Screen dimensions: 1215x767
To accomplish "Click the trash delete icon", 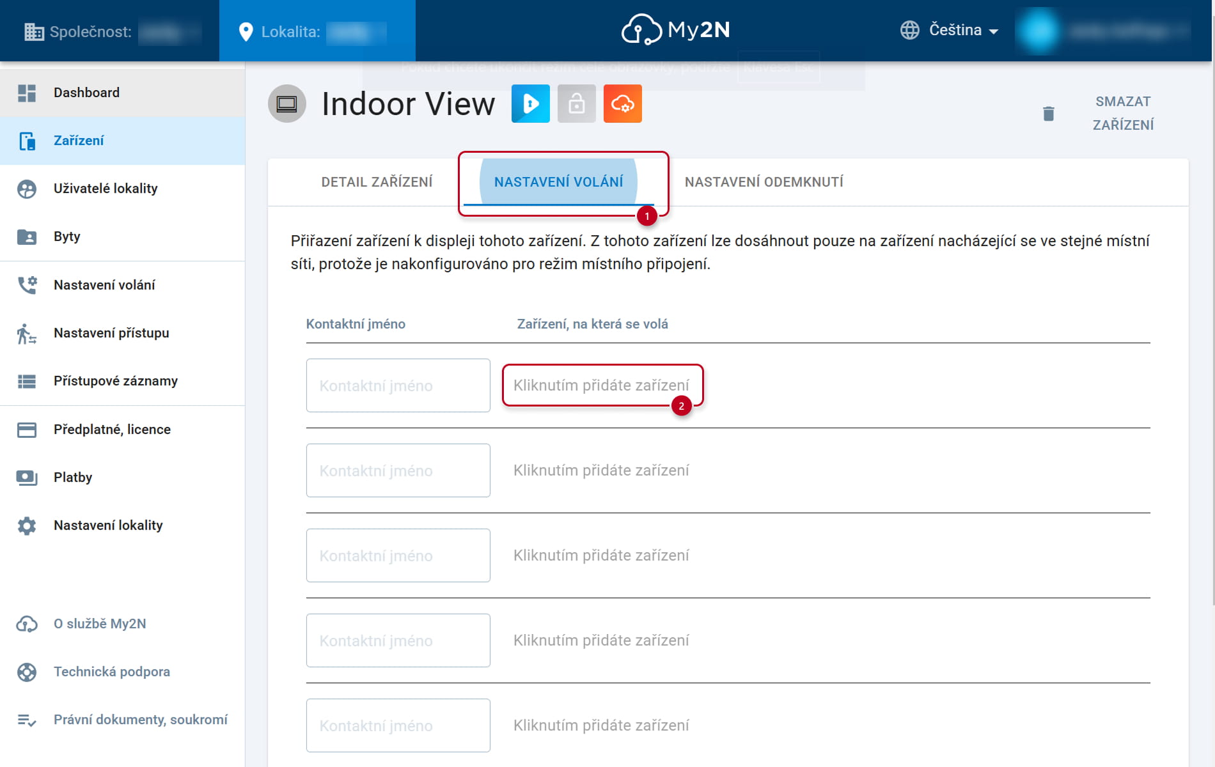I will [1049, 114].
